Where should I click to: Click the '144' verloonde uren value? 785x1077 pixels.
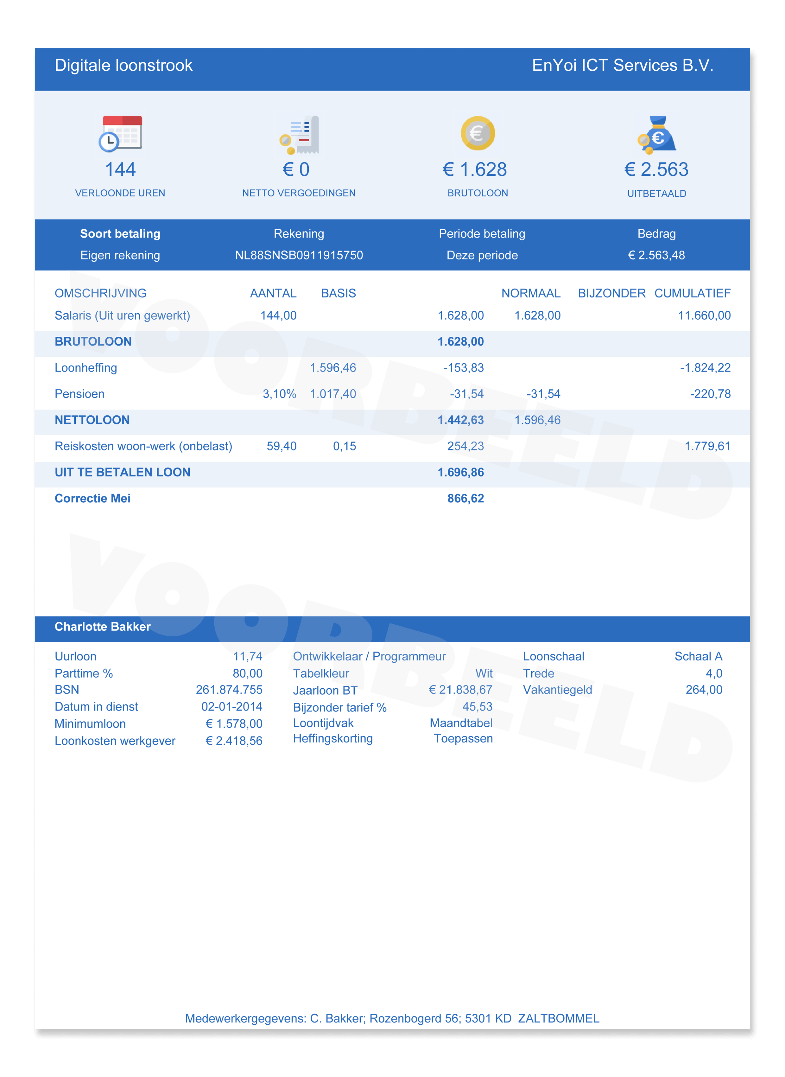[120, 170]
